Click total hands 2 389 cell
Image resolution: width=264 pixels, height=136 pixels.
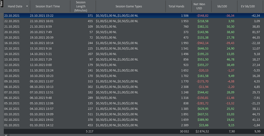[185, 125]
